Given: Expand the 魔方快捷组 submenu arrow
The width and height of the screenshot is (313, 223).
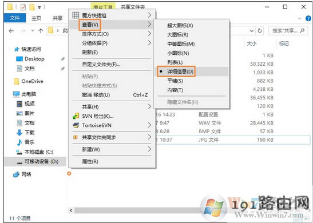Looking at the screenshot, I should (149, 15).
